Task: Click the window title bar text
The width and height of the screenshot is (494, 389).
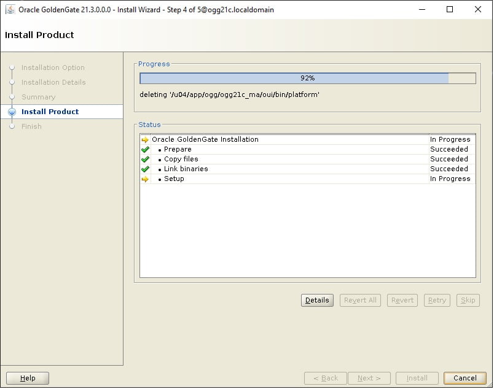Action: (x=146, y=10)
